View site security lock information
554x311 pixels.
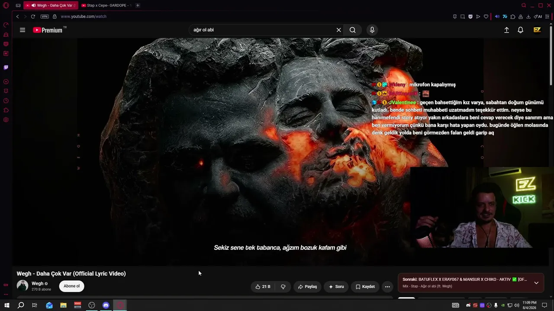pyautogui.click(x=55, y=16)
